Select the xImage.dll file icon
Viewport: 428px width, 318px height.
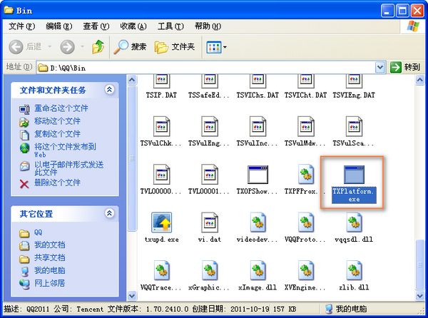[258, 270]
